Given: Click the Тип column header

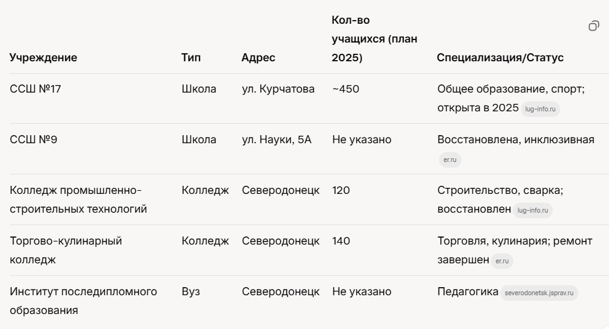Looking at the screenshot, I should [x=191, y=58].
